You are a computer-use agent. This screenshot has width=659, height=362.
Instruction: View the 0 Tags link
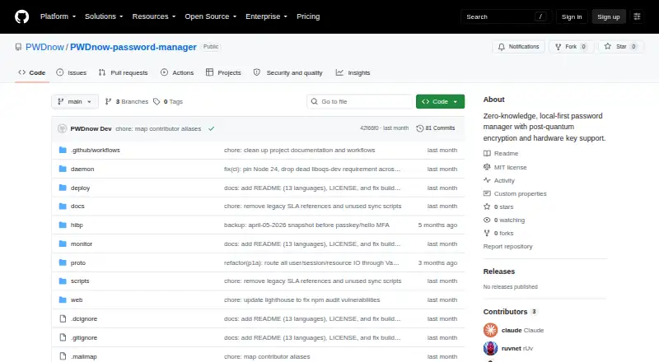pyautogui.click(x=168, y=102)
